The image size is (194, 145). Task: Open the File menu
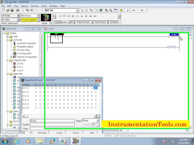tap(3, 6)
